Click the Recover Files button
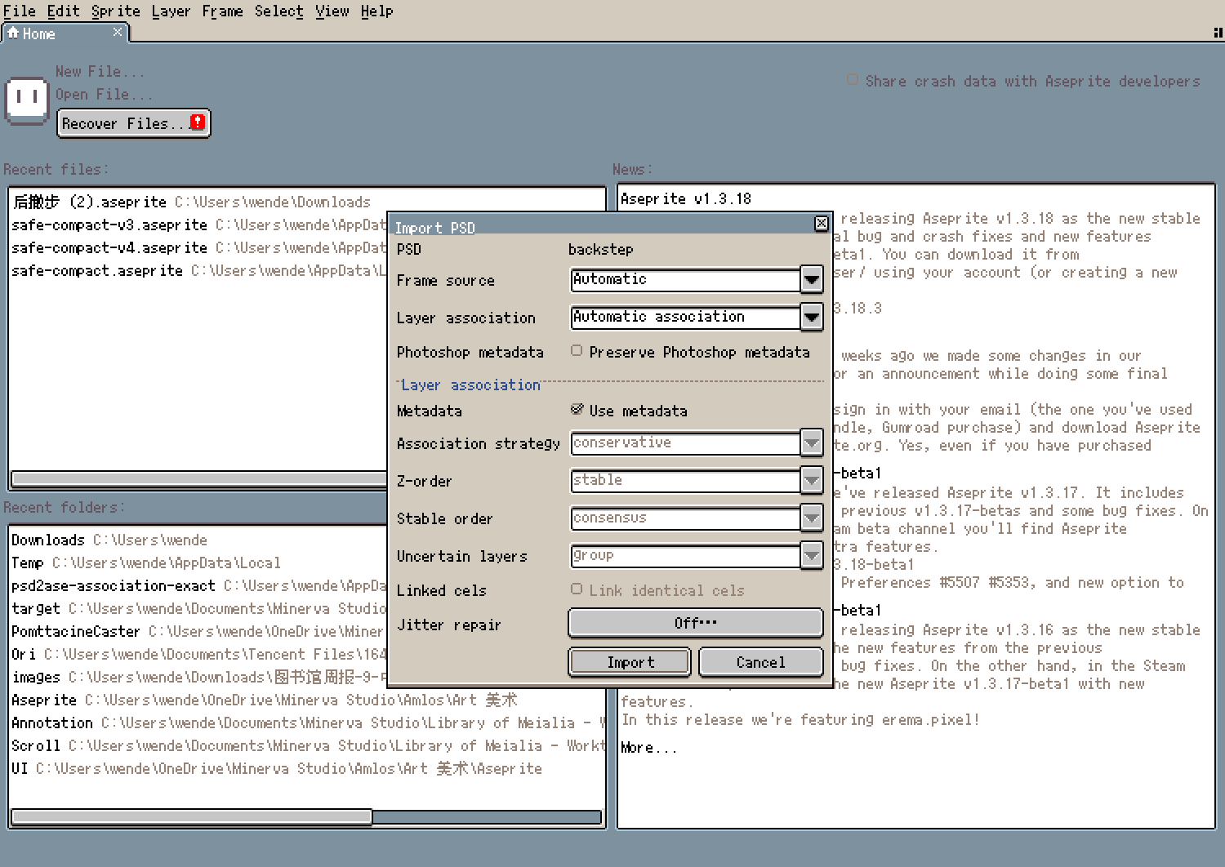This screenshot has height=867, width=1225. [x=134, y=123]
